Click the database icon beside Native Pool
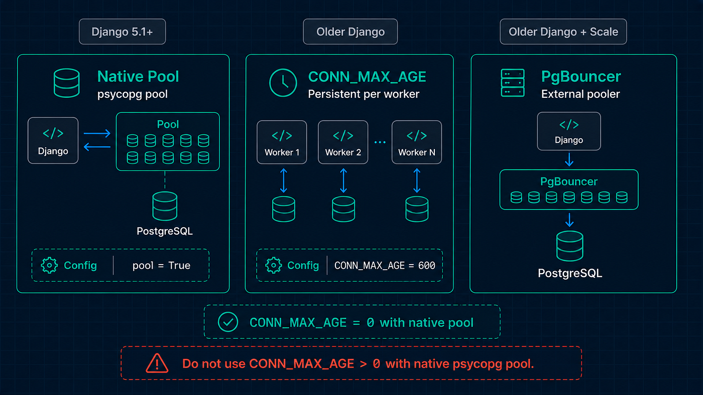 [66, 83]
